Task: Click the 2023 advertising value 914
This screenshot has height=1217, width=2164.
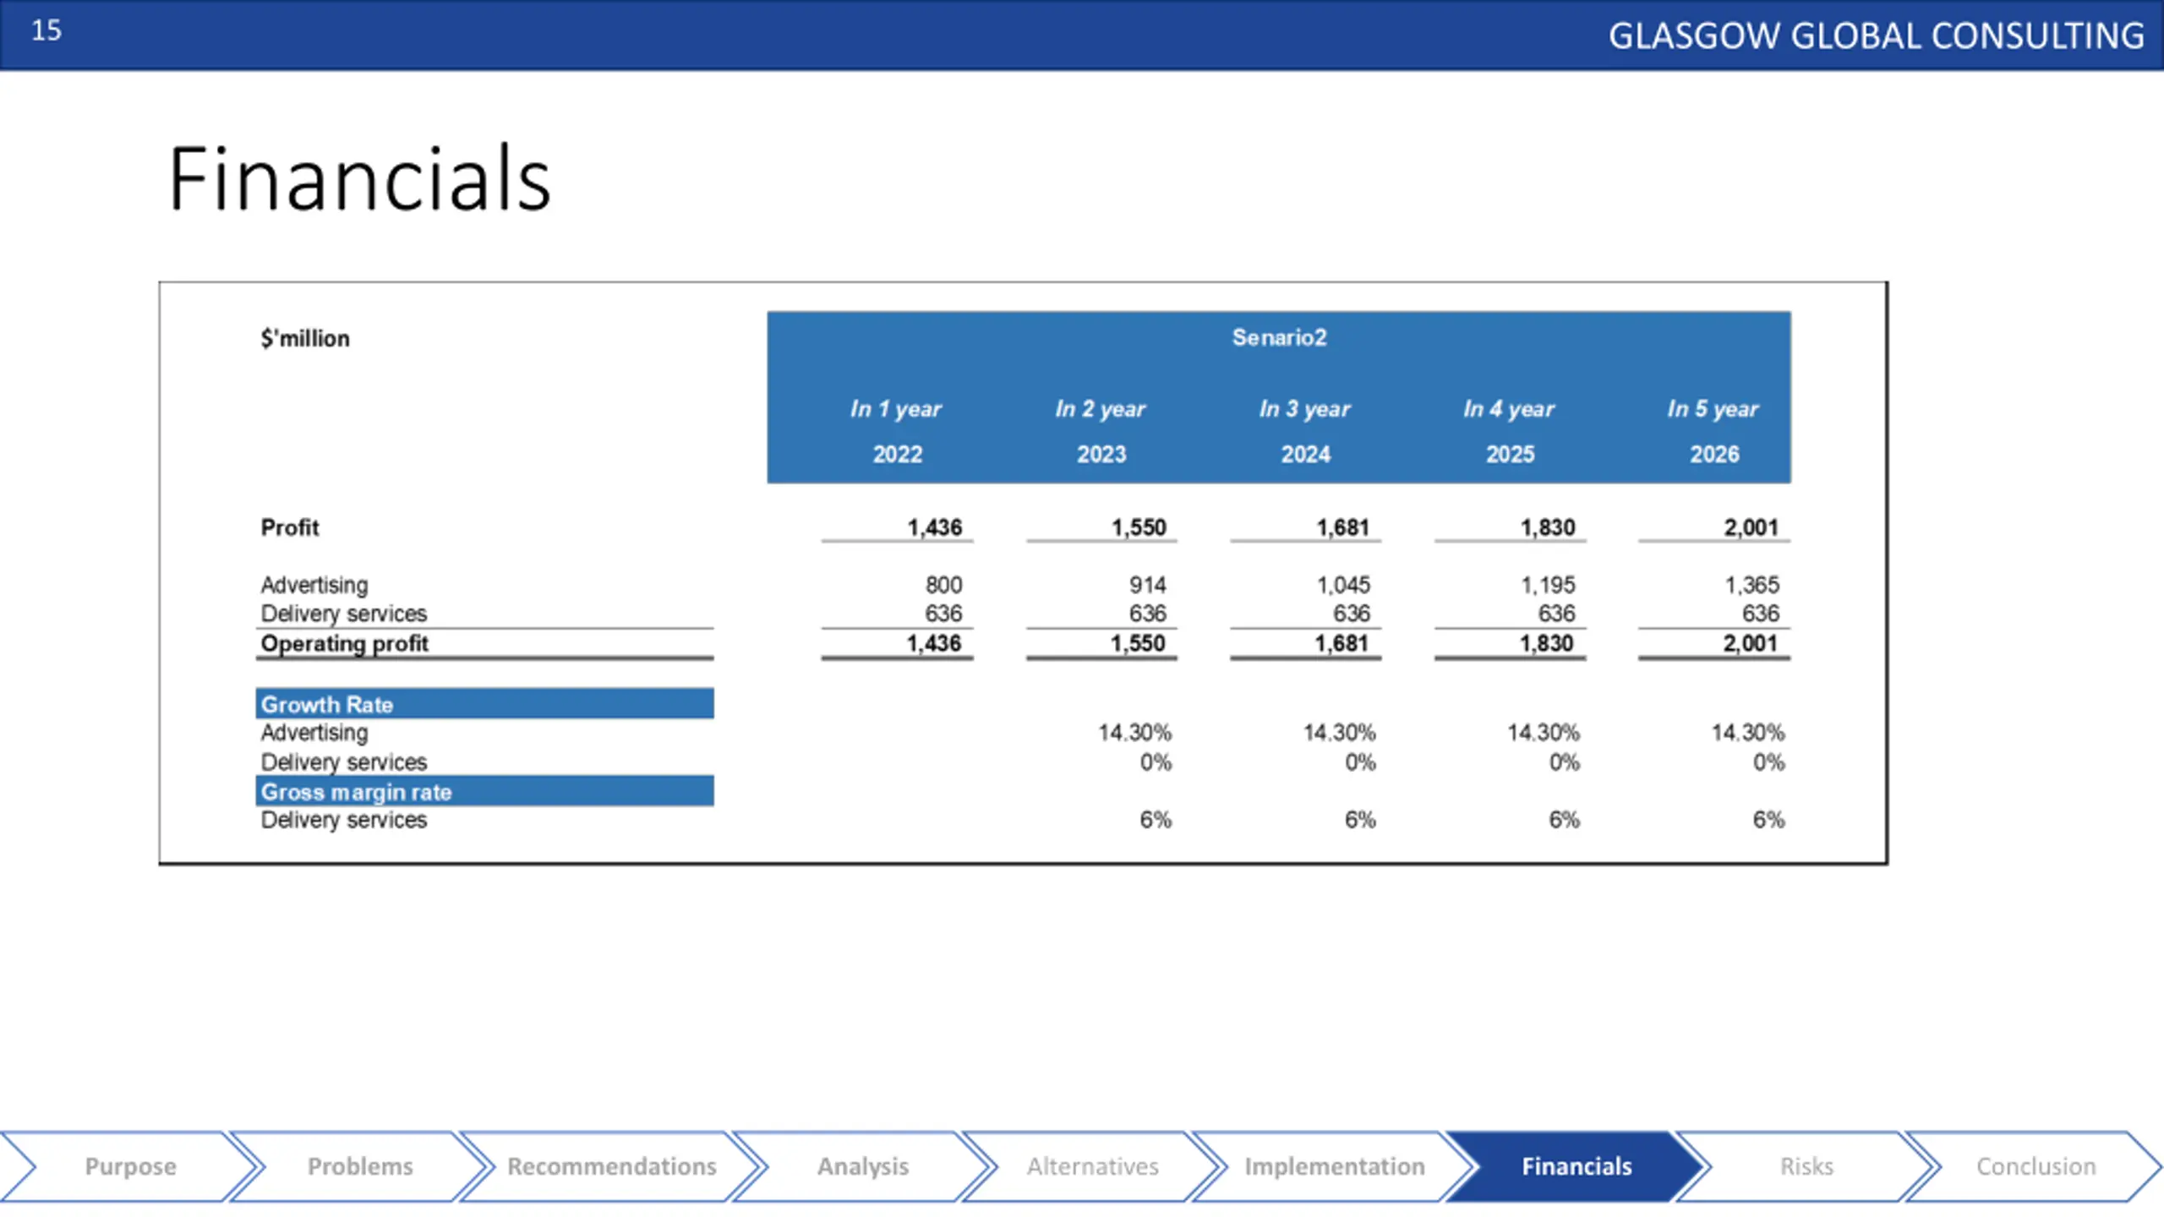Action: click(1147, 585)
